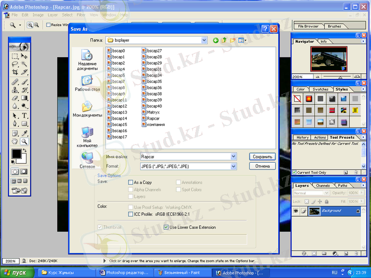Select the Magic Wand tool
The height and width of the screenshot is (278, 371).
24,64
